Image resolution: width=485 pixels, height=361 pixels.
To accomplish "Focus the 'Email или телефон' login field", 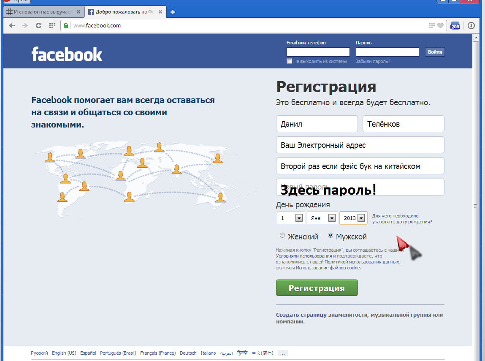I will pos(318,52).
